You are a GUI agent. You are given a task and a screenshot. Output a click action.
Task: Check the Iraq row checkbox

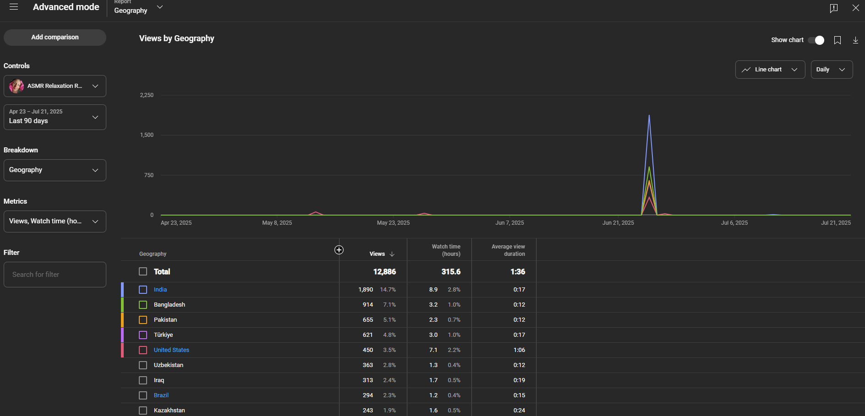tap(143, 380)
